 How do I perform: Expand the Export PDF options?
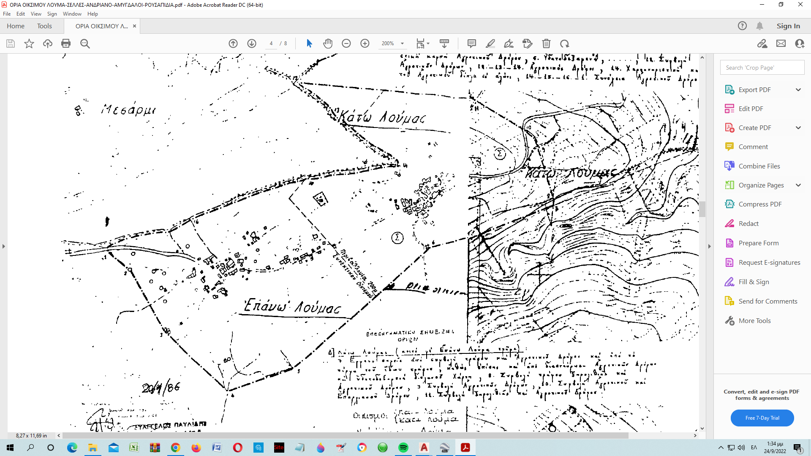click(x=798, y=90)
